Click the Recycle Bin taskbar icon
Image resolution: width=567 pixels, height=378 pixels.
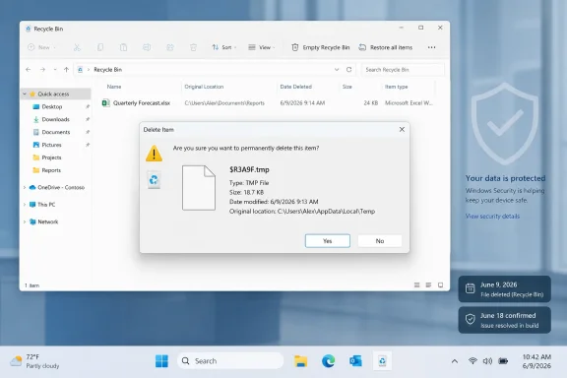tap(382, 361)
